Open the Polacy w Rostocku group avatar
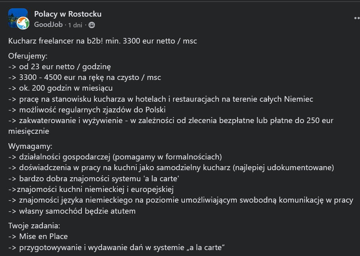Viewport: 360px width, 256px height. [16, 16]
